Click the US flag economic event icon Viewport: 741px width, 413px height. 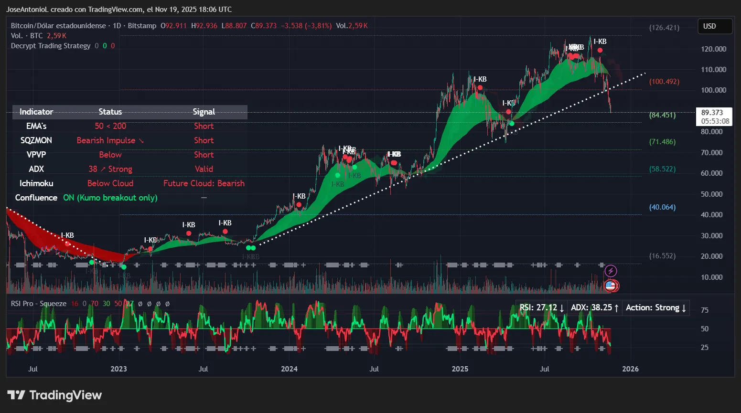pos(611,286)
